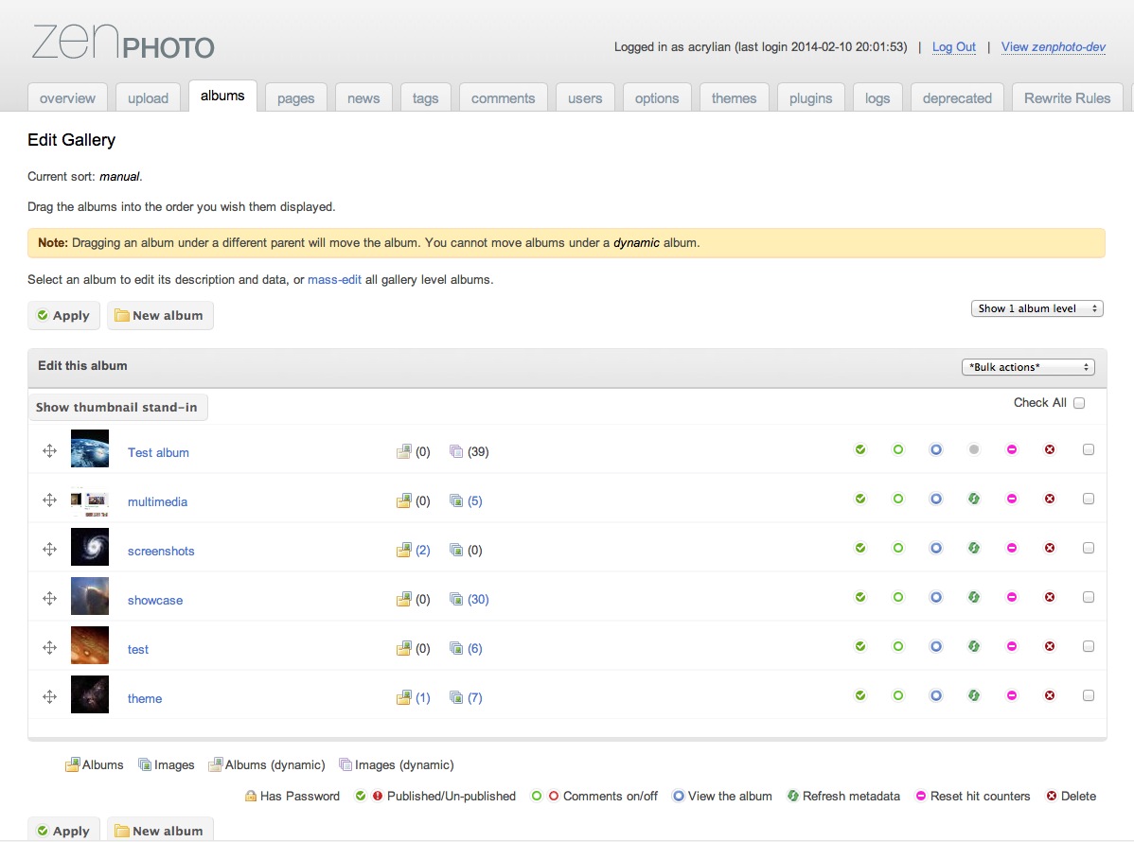The height and width of the screenshot is (842, 1134).
Task: View the showcase album
Action: (935, 597)
